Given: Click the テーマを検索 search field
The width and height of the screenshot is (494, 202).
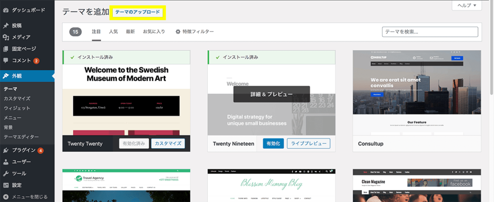Looking at the screenshot, I should [430, 32].
